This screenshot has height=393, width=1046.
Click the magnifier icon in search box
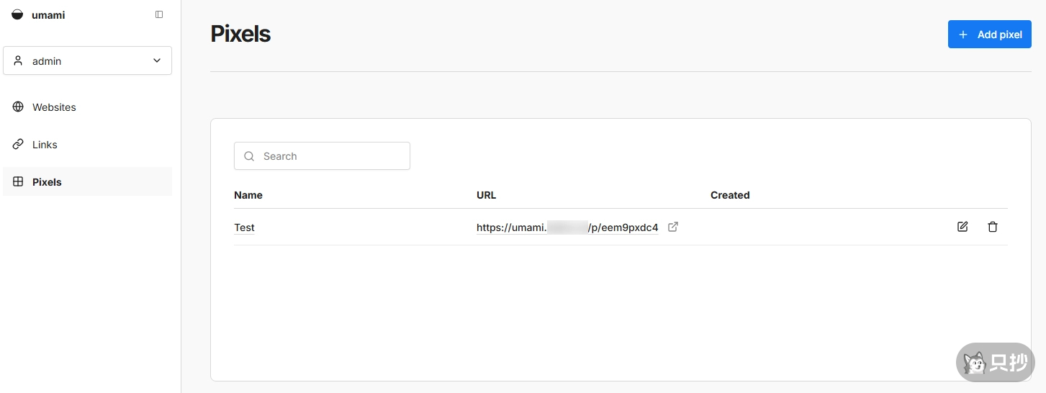point(249,156)
